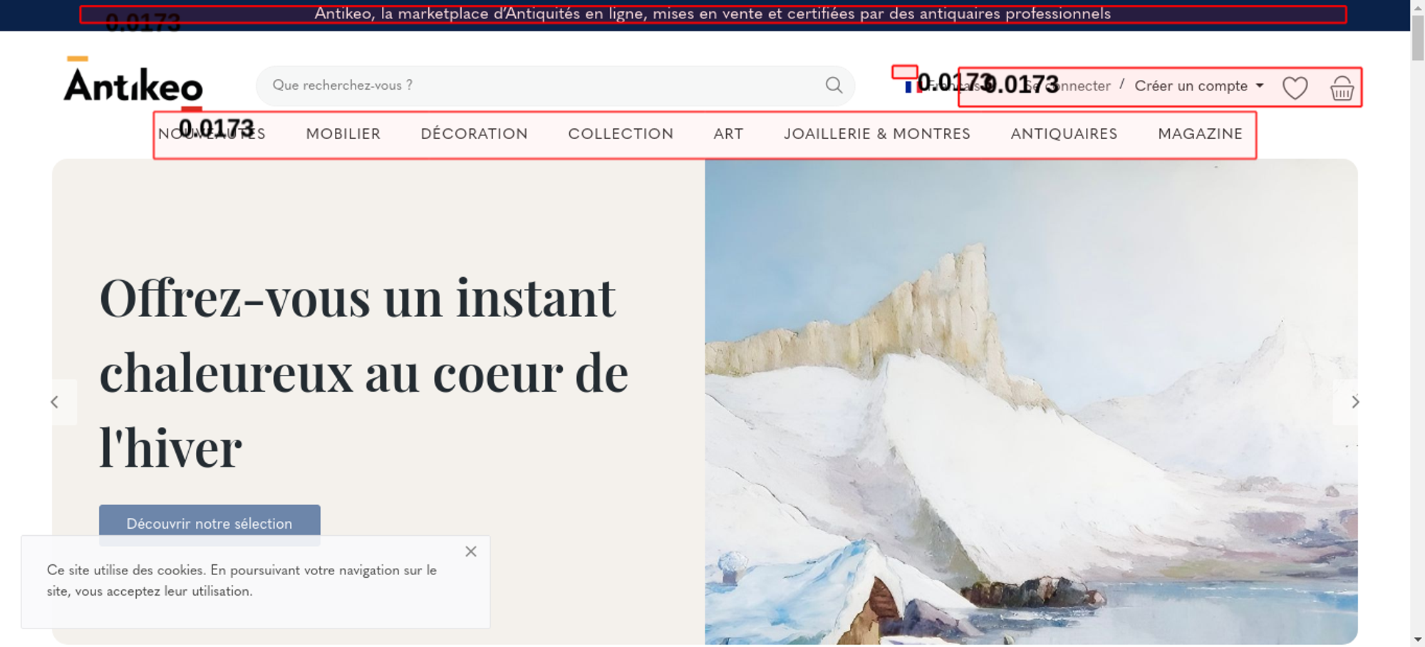Close the cookie notice

pyautogui.click(x=471, y=552)
